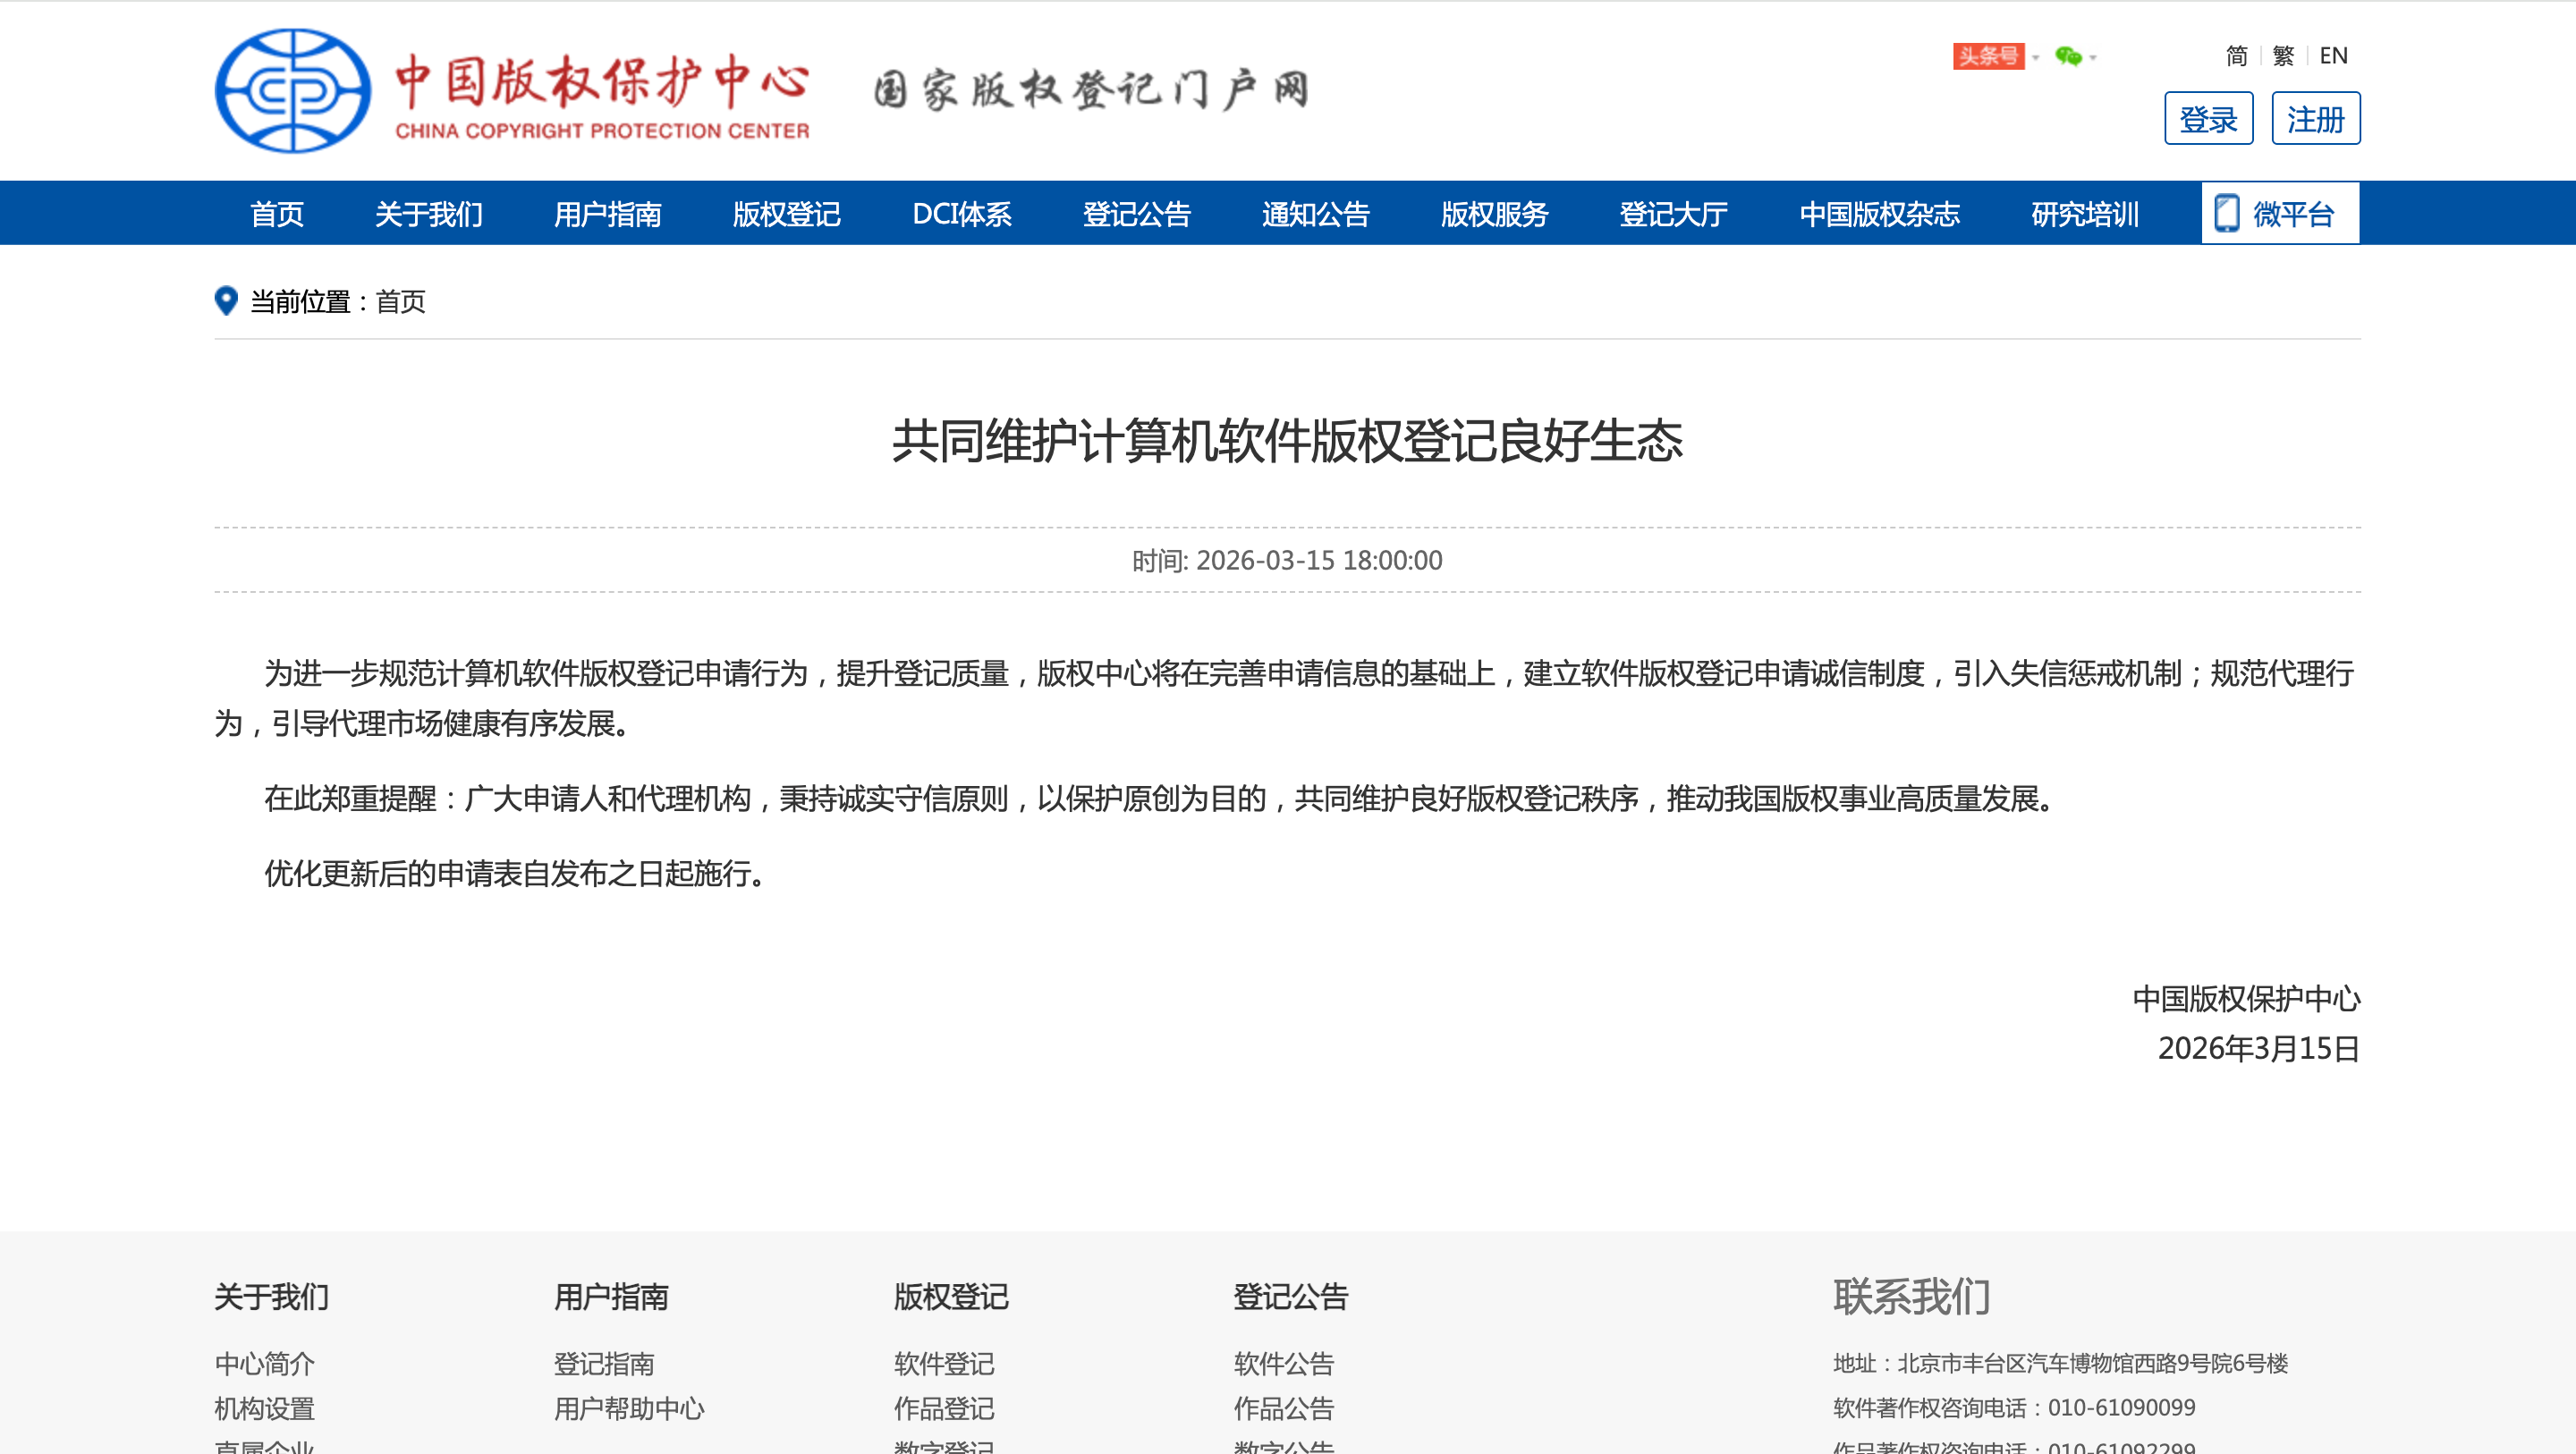Open 微平台 mobile platform icon
2576x1454 pixels.
2227,213
